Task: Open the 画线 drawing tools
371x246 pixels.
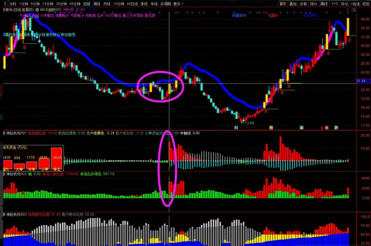Action: tap(324, 4)
